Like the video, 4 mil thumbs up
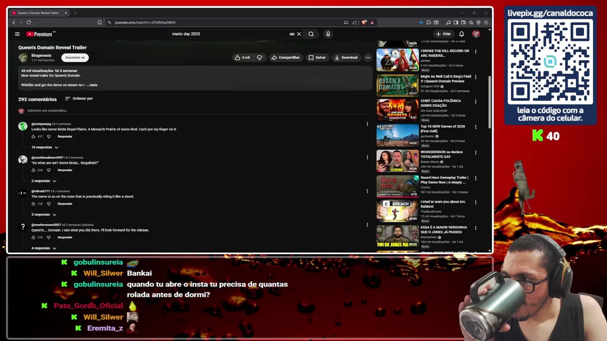 (242, 57)
